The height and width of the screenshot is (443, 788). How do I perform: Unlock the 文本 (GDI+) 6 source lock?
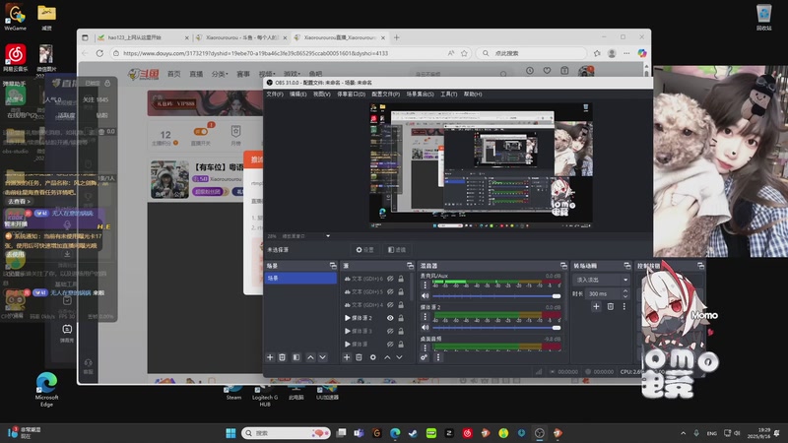pyautogui.click(x=401, y=279)
